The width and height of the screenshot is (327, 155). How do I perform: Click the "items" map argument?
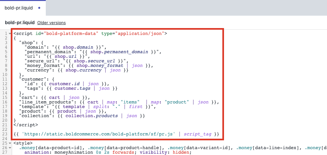[x=130, y=102]
